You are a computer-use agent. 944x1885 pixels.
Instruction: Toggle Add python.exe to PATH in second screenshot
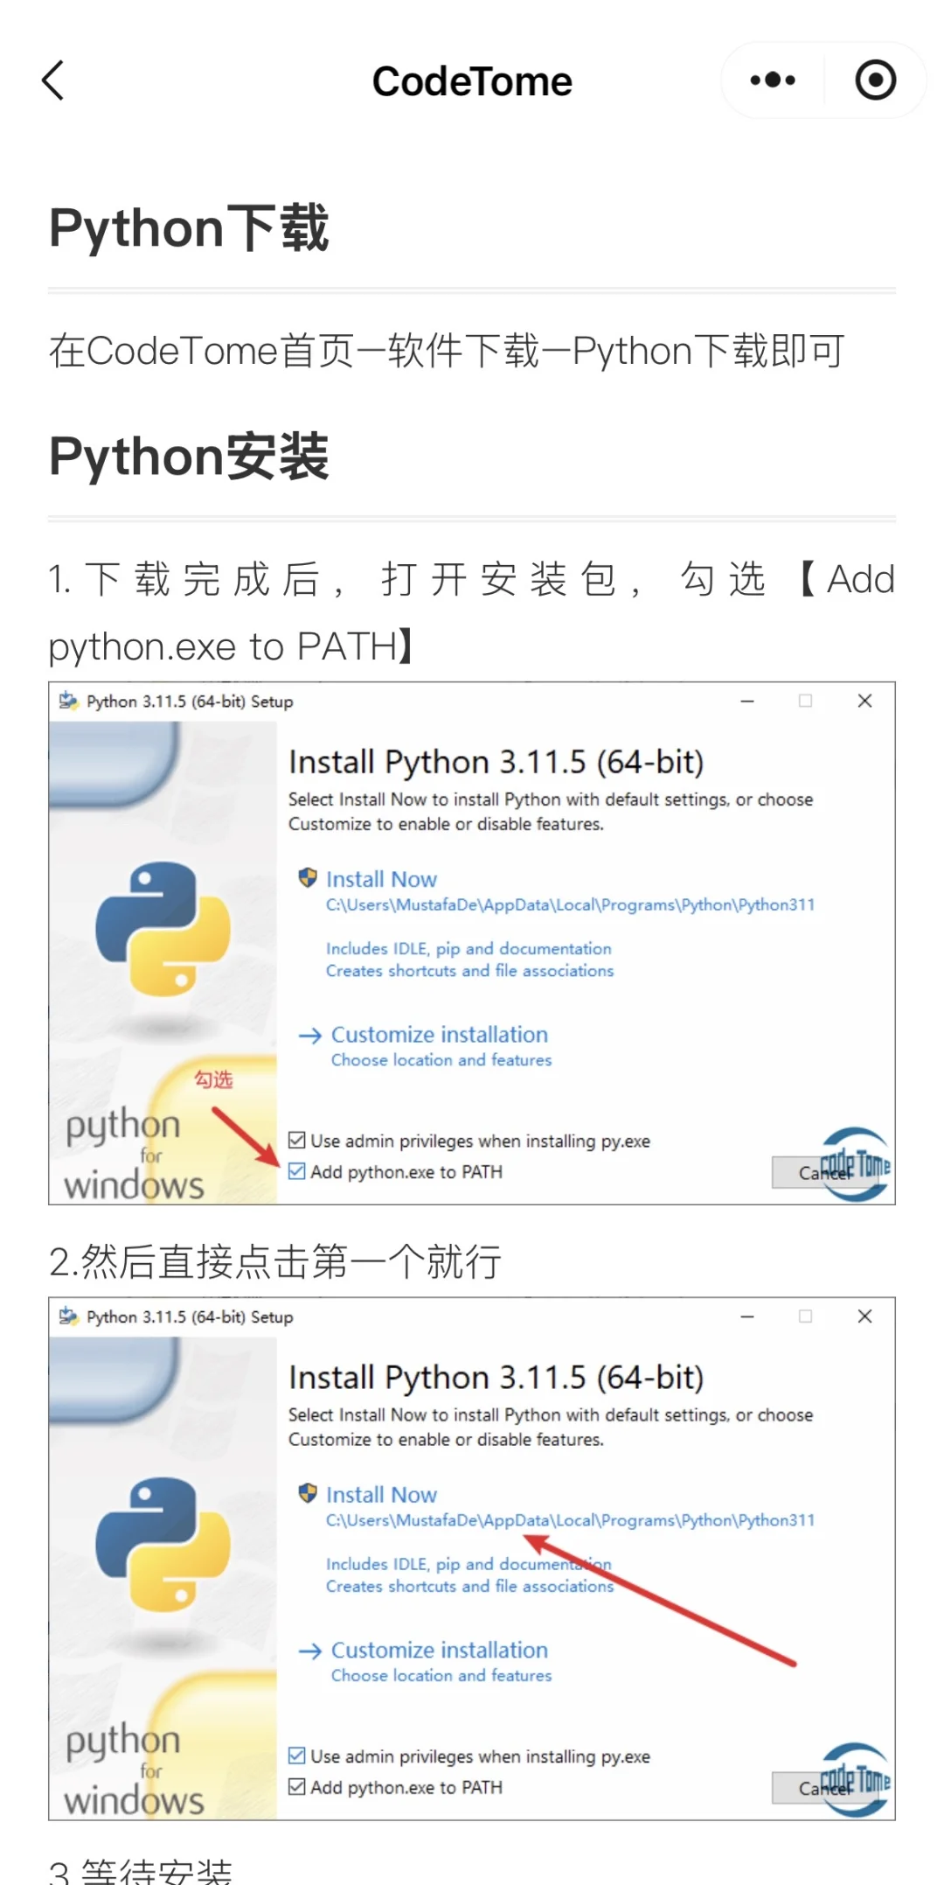pos(297,1787)
